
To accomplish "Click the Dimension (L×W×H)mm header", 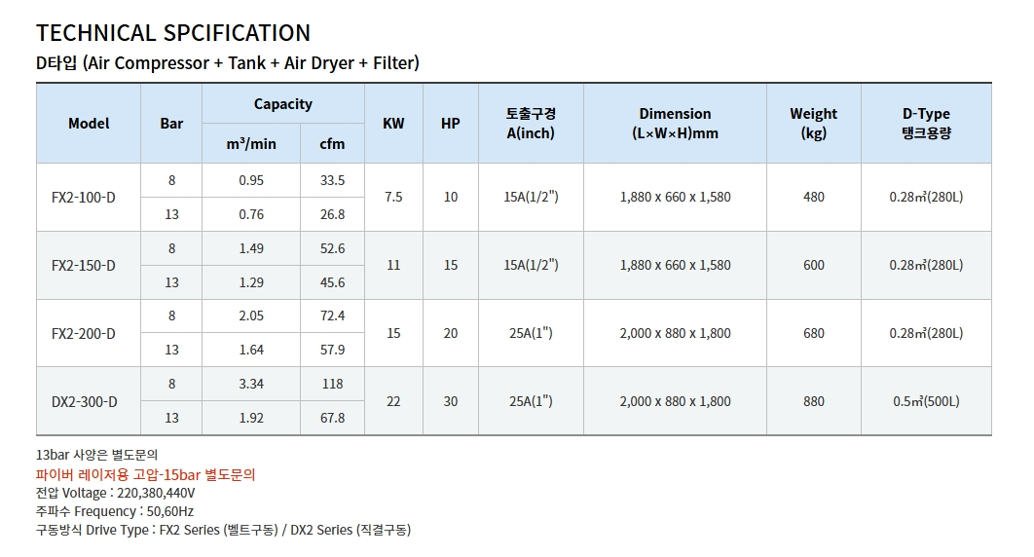I will (x=675, y=124).
